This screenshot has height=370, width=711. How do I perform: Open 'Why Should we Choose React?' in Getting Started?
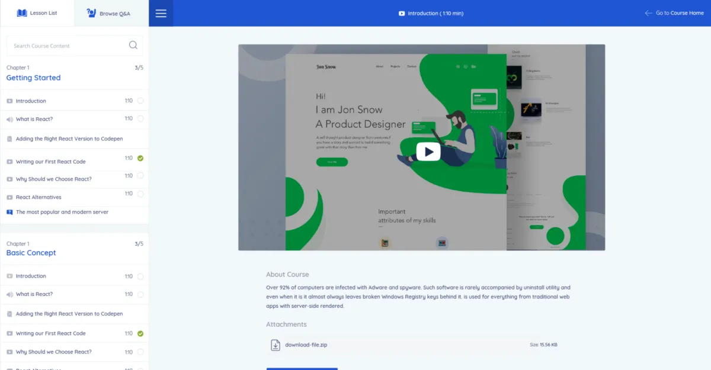(x=53, y=179)
